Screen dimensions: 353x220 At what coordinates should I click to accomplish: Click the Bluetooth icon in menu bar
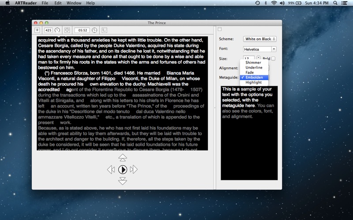[x=266, y=3]
